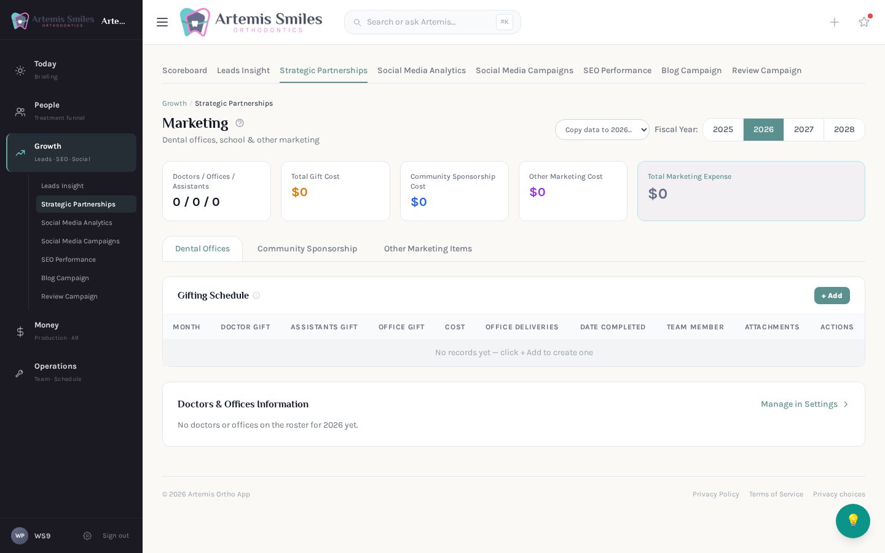The image size is (885, 553).
Task: Click the Money dollar icon in sidebar
Action: pos(20,332)
